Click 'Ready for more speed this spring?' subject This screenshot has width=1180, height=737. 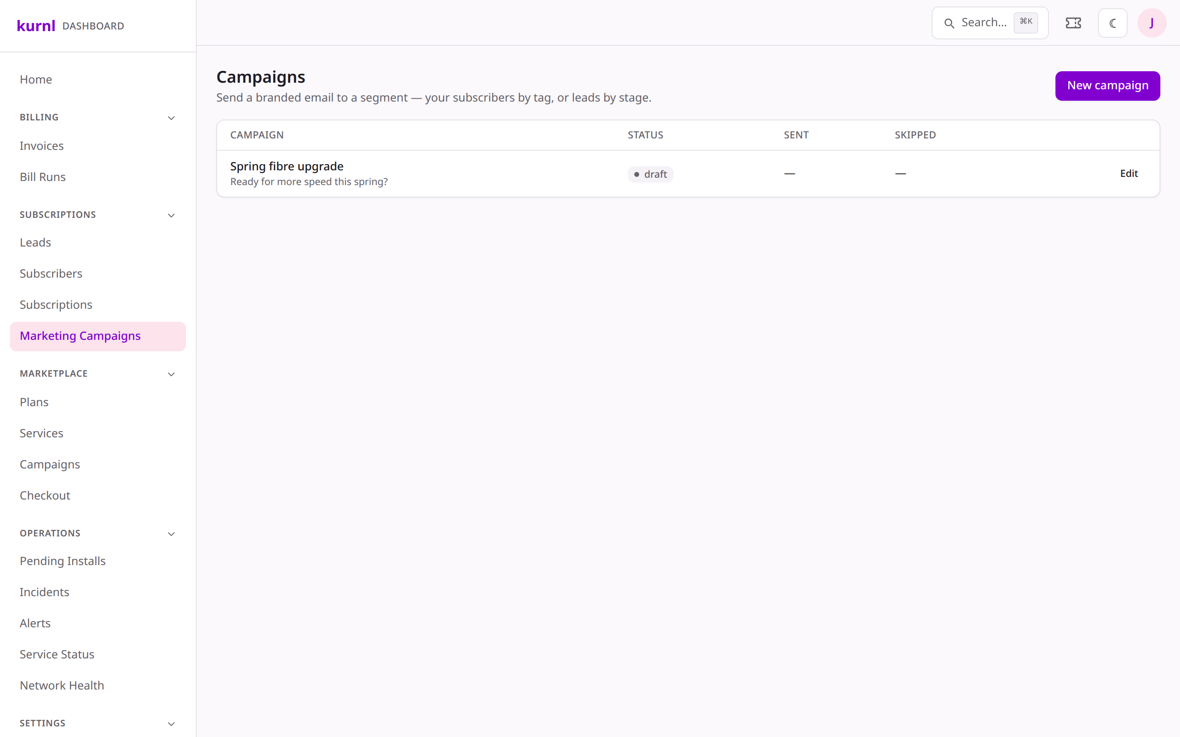(x=309, y=182)
